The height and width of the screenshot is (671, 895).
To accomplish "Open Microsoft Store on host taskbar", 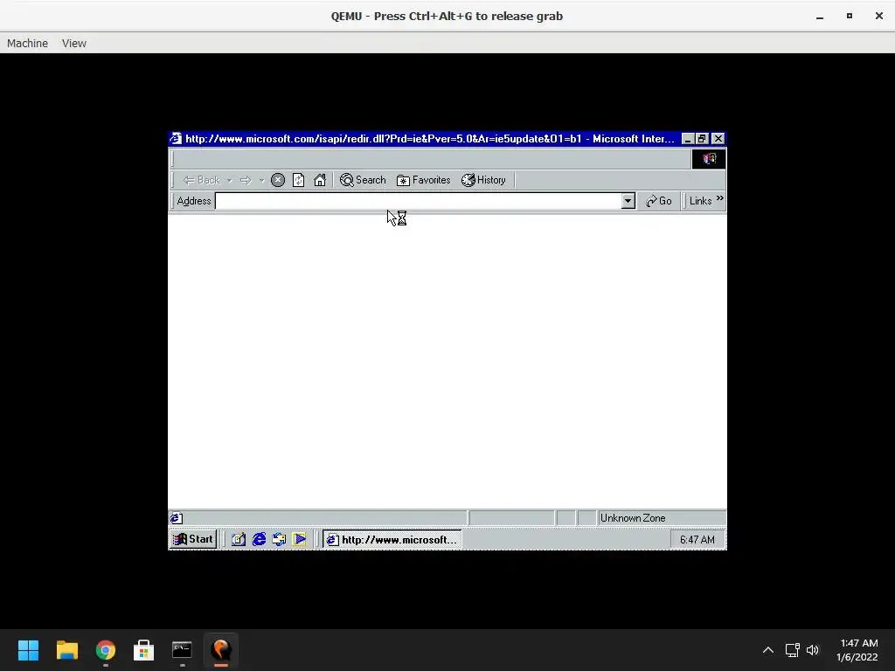I will click(144, 650).
